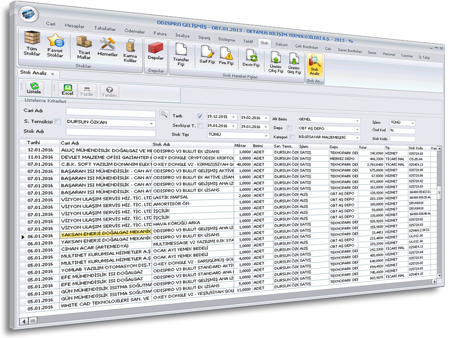Open Üretim Çıkış Fişi
This screenshot has height=338, width=451.
tap(276, 62)
